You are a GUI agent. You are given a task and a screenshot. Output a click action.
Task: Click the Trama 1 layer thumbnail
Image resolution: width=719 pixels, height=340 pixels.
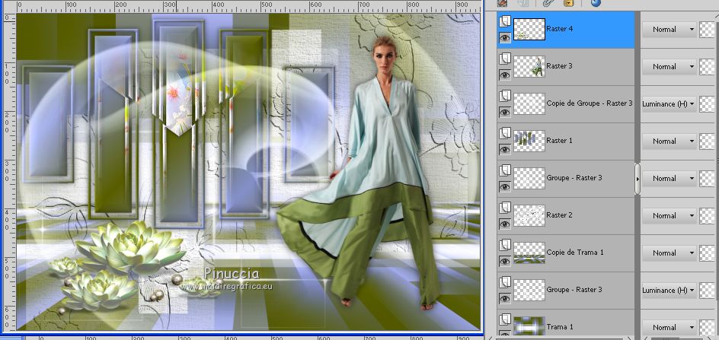529,326
